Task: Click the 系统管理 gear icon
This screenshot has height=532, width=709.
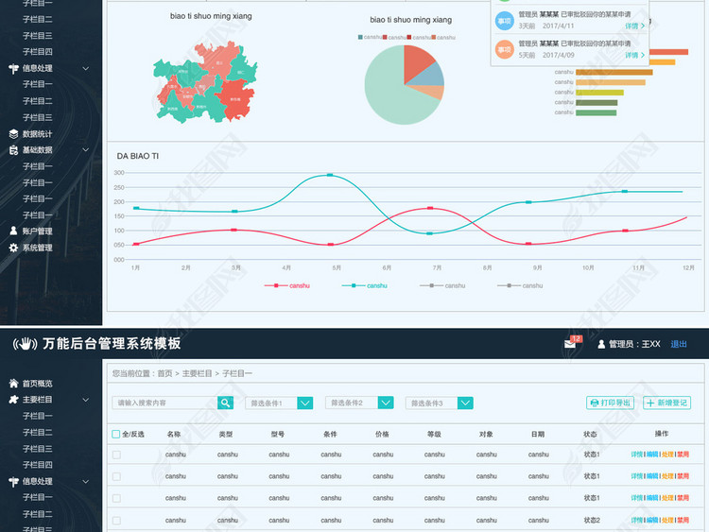Action: (13, 248)
